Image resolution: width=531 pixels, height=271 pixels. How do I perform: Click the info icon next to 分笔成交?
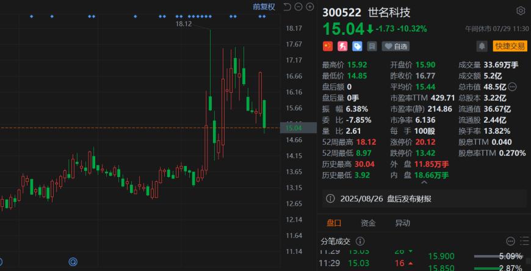point(360,242)
